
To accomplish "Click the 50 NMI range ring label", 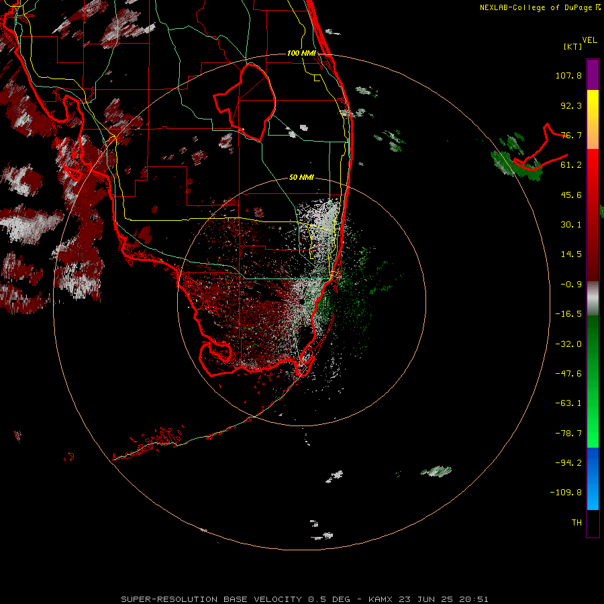I will point(301,177).
